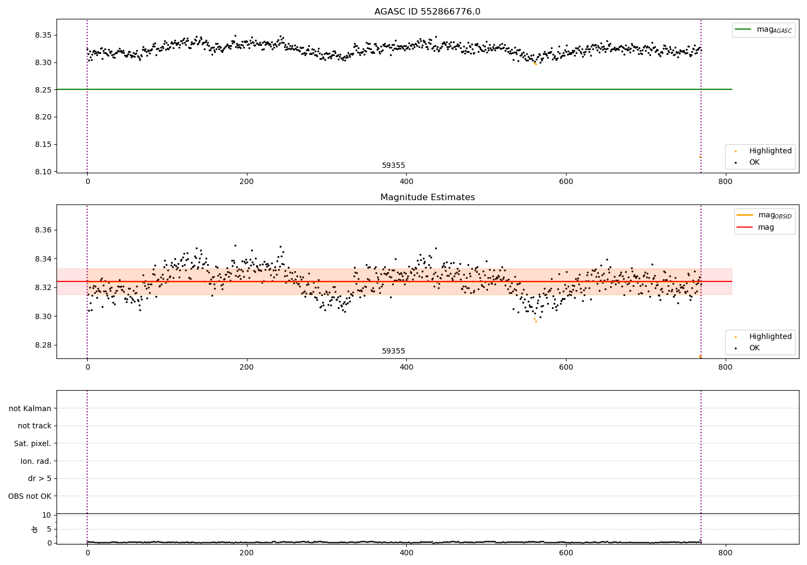Click the 8.36 y-axis tick label

tap(43, 230)
